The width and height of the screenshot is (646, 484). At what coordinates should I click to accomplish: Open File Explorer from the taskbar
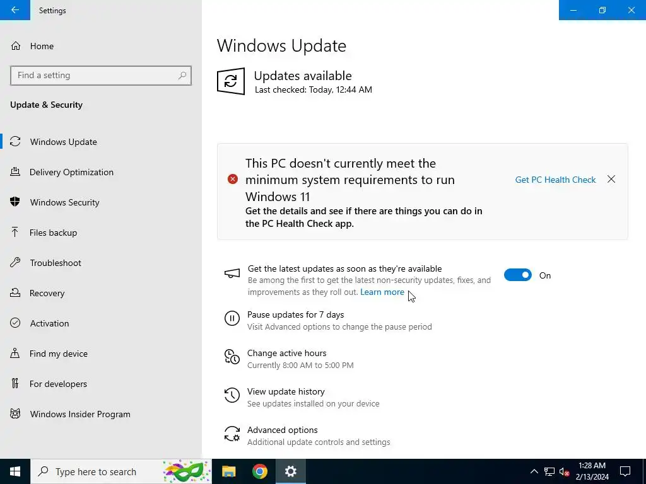tap(228, 471)
